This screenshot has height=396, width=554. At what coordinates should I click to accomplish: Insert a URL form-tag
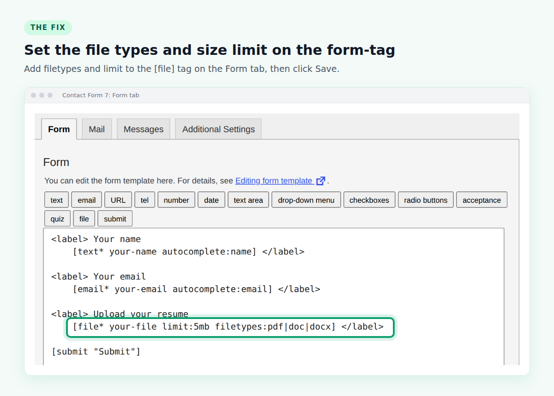[118, 200]
